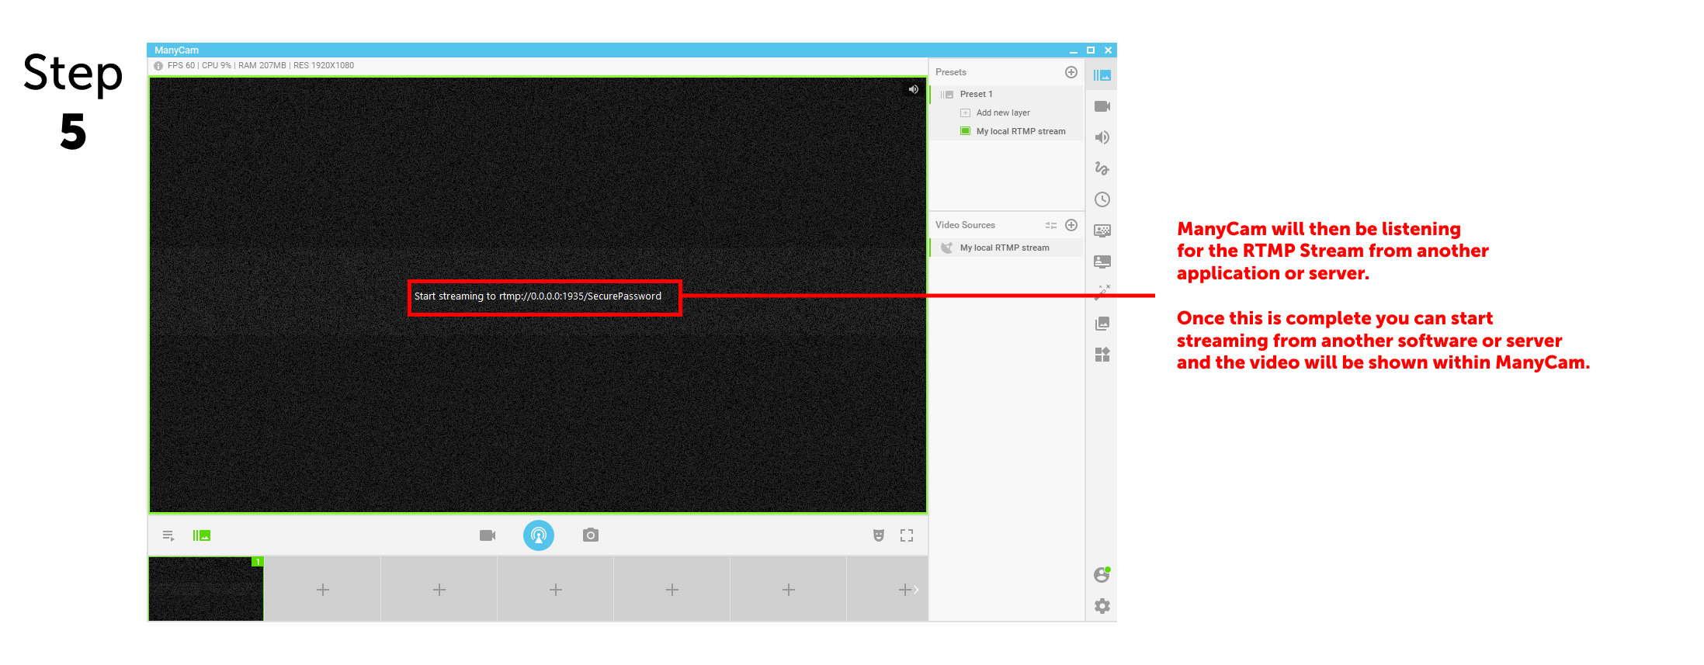Open the clock timer panel in the sidebar
Screen dimensions: 1704x665
(1102, 199)
